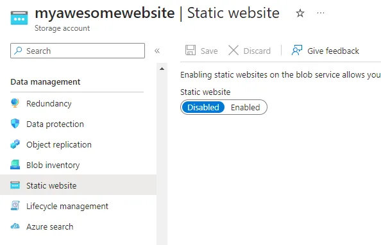Click the Data management section heading
The image size is (381, 245).
click(x=46, y=81)
